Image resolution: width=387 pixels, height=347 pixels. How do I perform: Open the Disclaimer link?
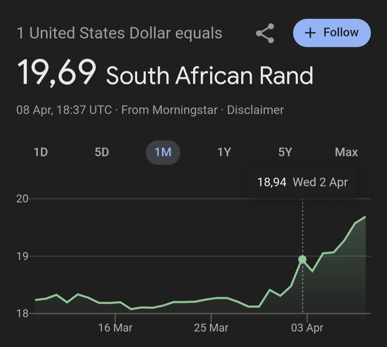point(255,110)
